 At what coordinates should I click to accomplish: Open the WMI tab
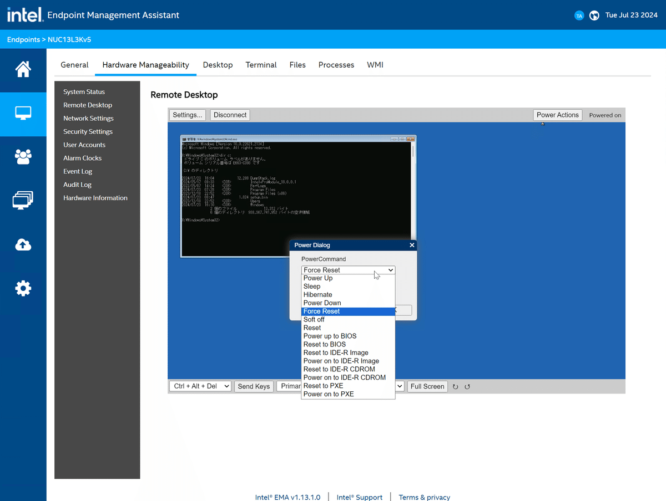click(x=375, y=65)
